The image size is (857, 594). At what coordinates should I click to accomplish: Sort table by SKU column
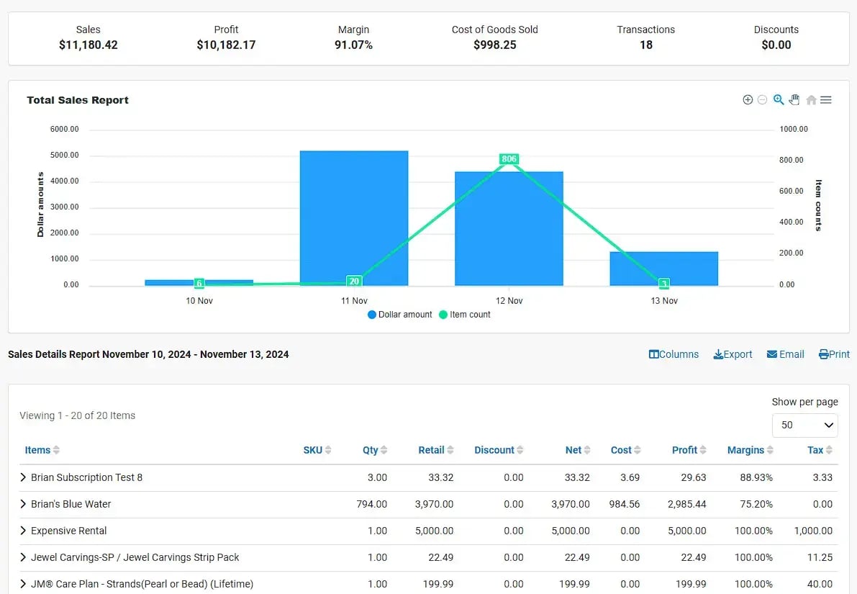click(317, 450)
